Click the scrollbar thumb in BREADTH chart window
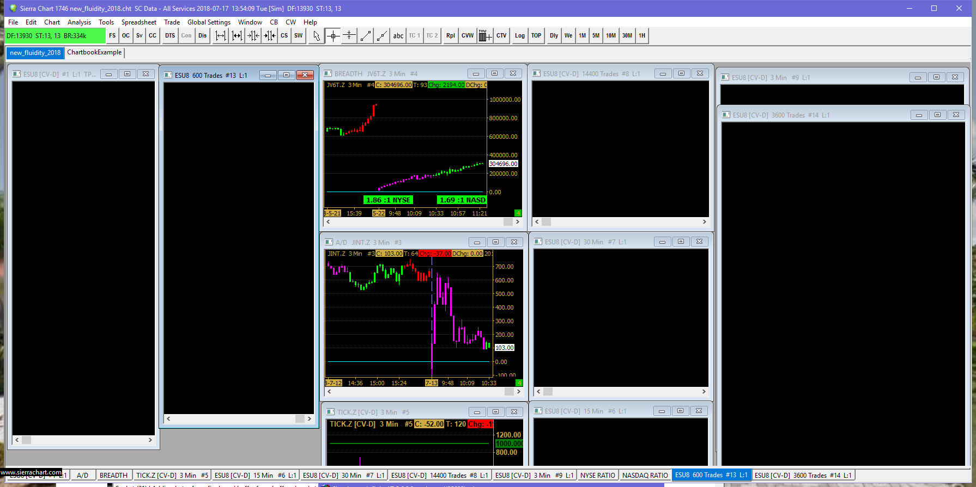Image resolution: width=976 pixels, height=487 pixels. point(508,222)
